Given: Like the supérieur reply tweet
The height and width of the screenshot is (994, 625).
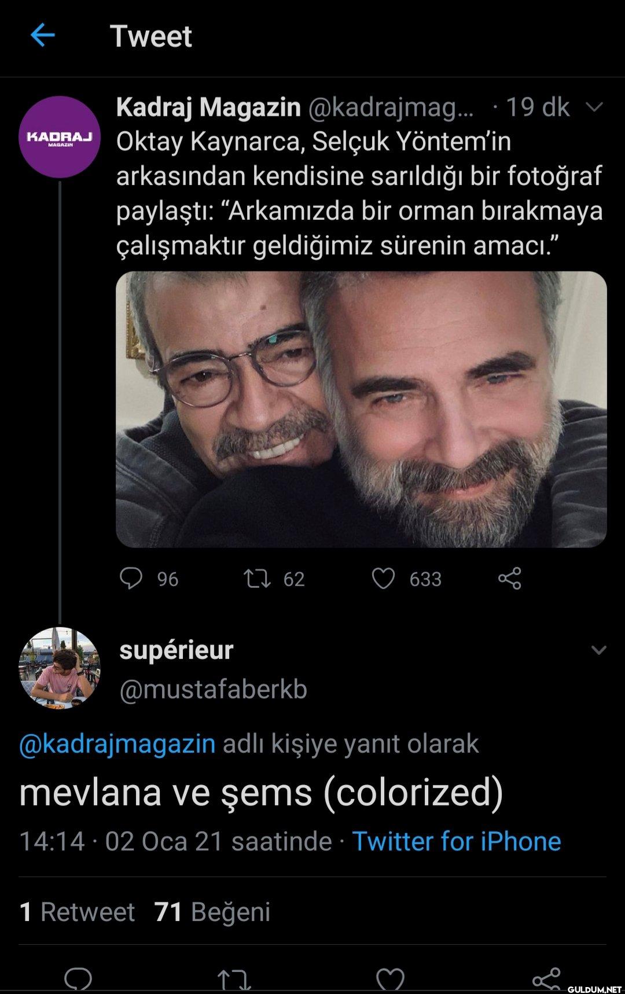Looking at the screenshot, I should [x=390, y=979].
